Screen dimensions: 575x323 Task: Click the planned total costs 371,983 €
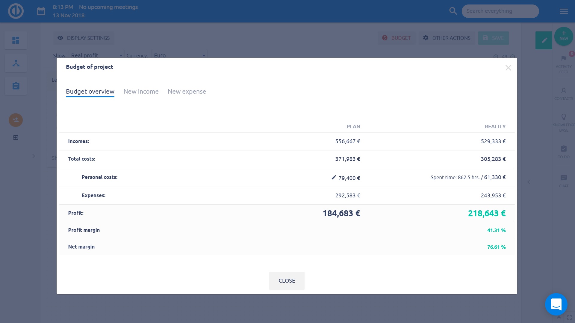click(348, 159)
